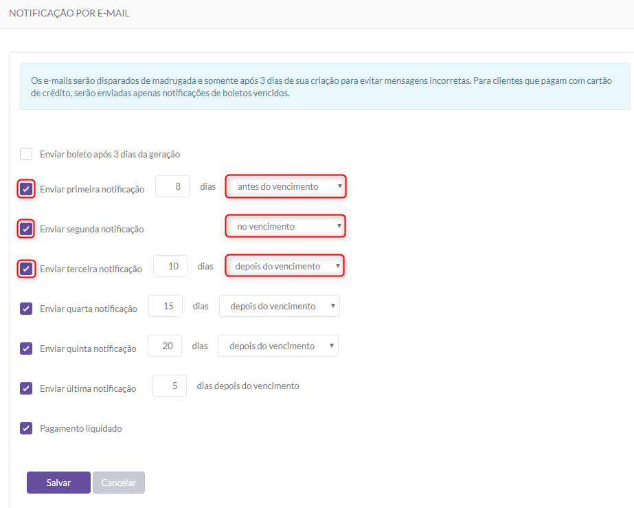The image size is (634, 508).
Task: Enable Enviar boleto após 3 dias checkbox
Action: click(x=26, y=154)
